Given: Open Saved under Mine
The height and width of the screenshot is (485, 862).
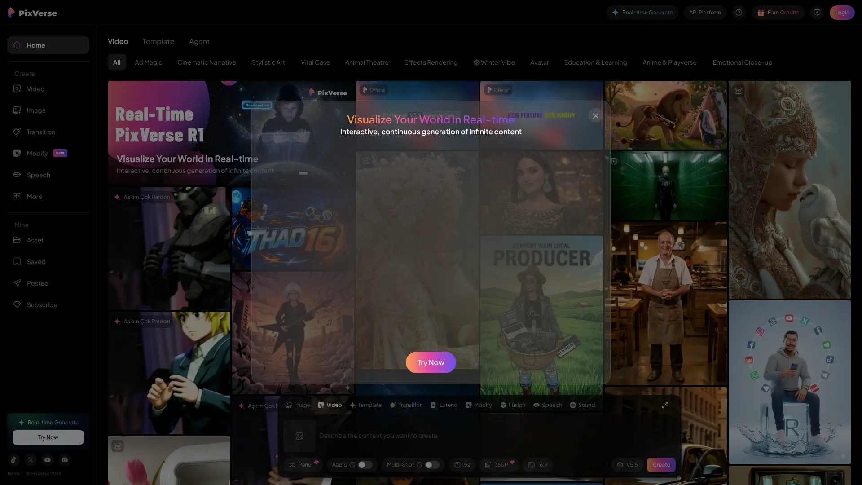Looking at the screenshot, I should point(48,262).
